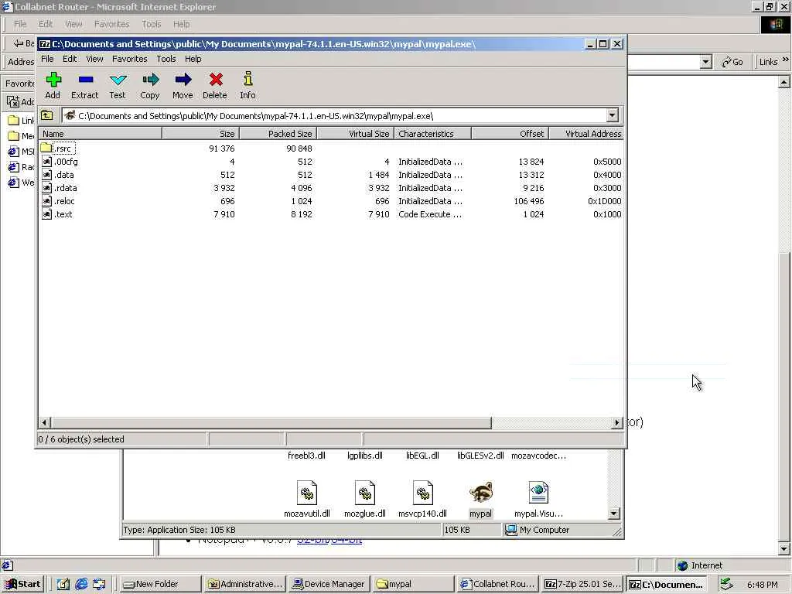This screenshot has height=594, width=792.
Task: Select the mozavutil.dll file icon
Action: [306, 493]
